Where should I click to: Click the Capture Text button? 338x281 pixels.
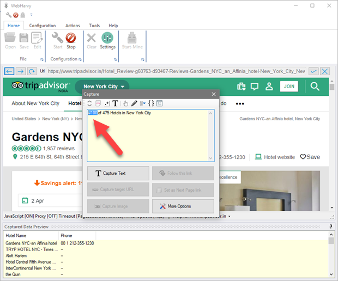pos(118,173)
